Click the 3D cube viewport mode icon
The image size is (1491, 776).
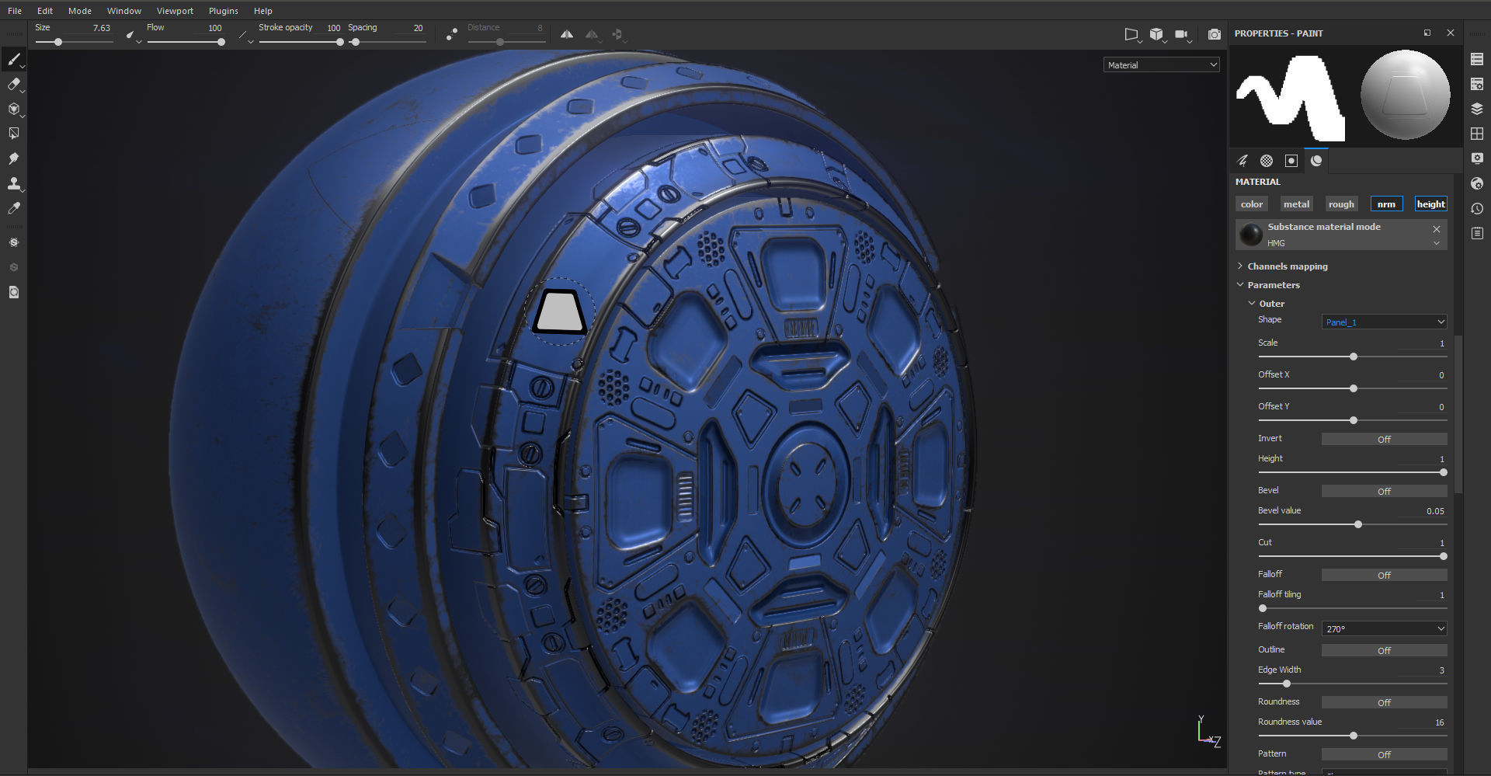coord(1156,34)
